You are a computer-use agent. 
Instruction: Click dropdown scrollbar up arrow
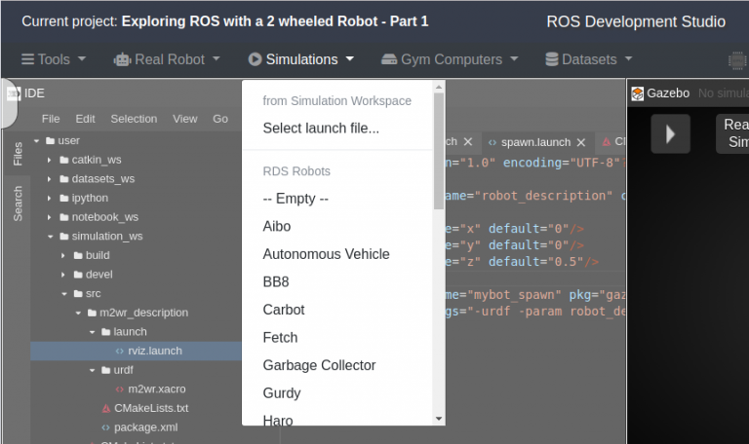coord(439,87)
